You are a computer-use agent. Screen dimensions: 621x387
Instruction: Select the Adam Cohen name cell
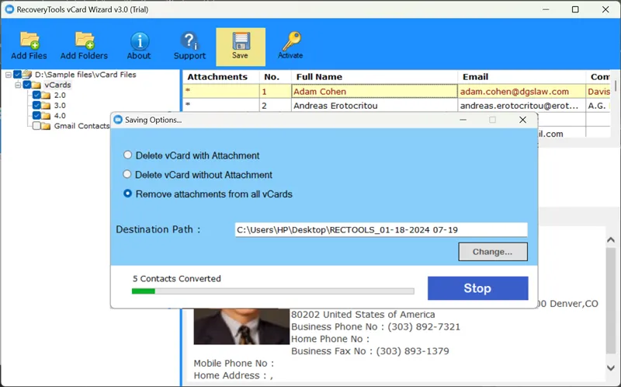pos(374,91)
